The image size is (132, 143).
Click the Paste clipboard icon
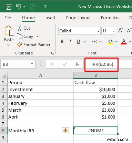9,31
